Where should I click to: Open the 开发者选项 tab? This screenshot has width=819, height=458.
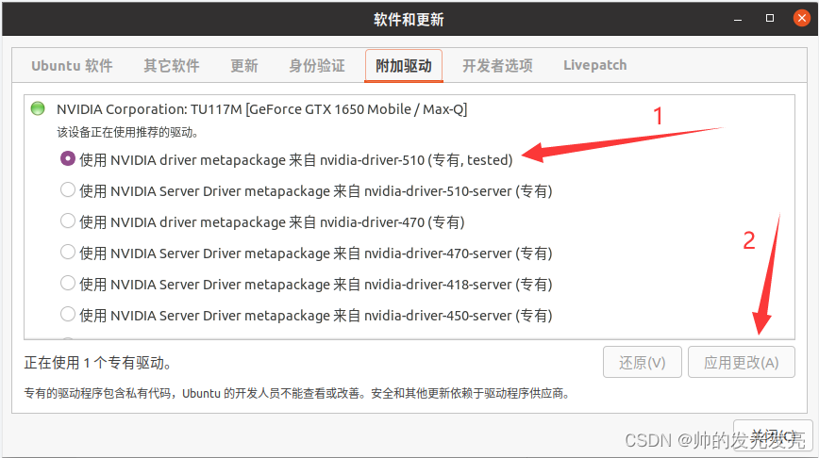pyautogui.click(x=497, y=66)
